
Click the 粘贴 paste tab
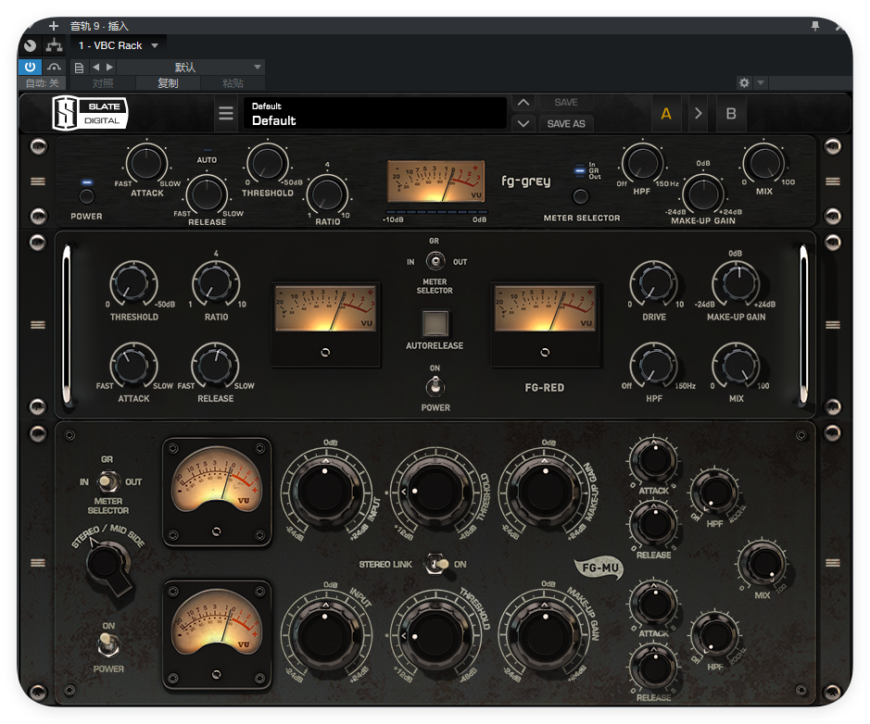[233, 83]
